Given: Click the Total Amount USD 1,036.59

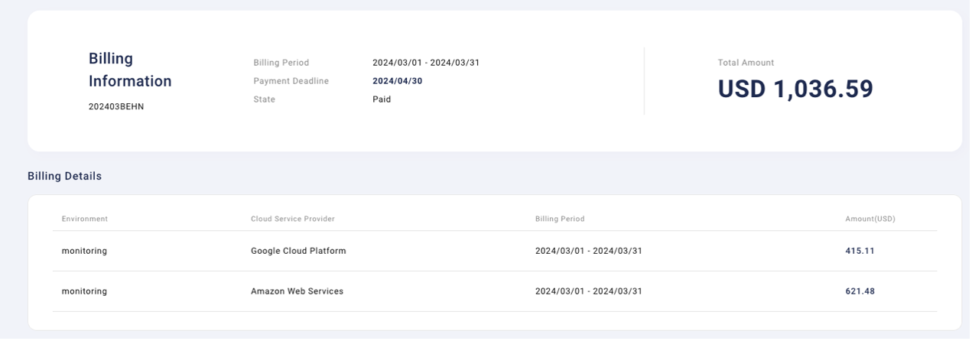Looking at the screenshot, I should tap(795, 89).
